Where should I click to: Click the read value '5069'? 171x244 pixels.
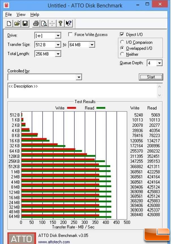tap(155, 115)
